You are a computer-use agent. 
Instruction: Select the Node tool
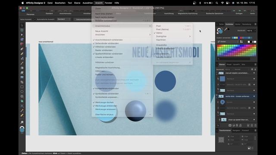(22, 35)
